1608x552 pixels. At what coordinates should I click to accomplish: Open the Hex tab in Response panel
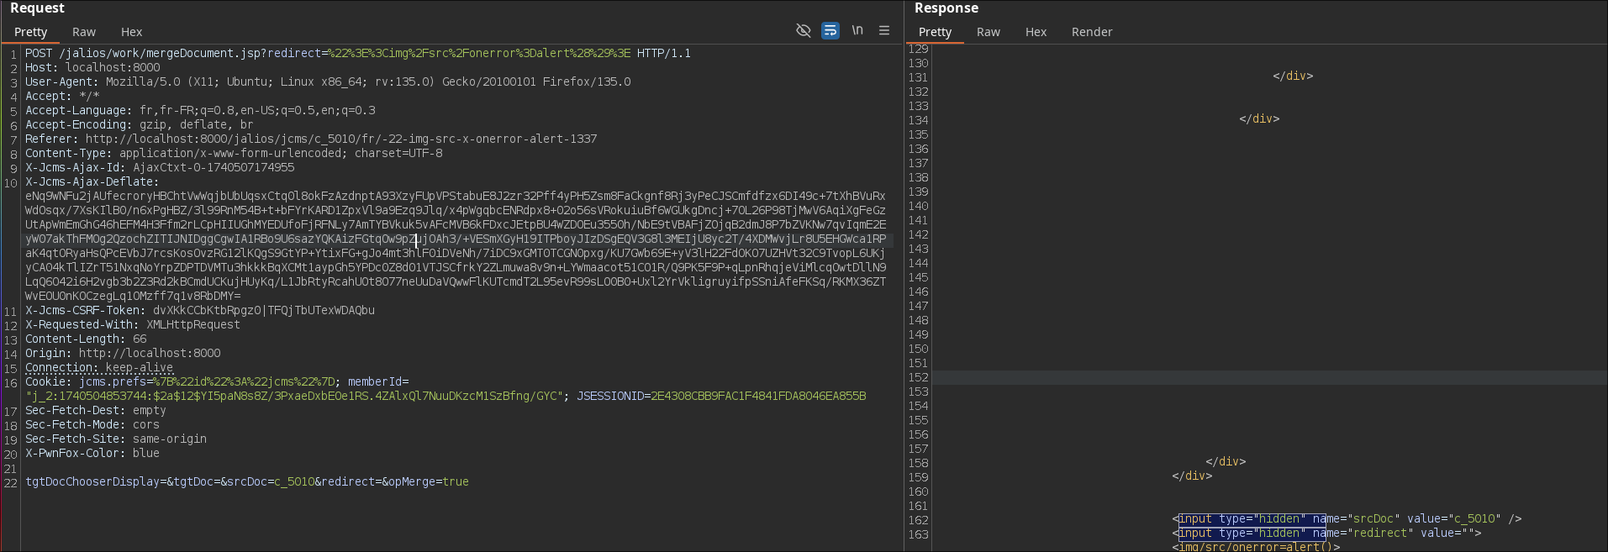pos(1036,32)
